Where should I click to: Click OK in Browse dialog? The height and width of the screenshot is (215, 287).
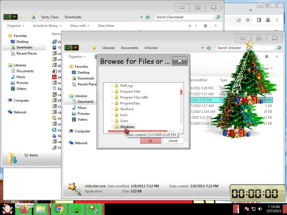point(151,141)
